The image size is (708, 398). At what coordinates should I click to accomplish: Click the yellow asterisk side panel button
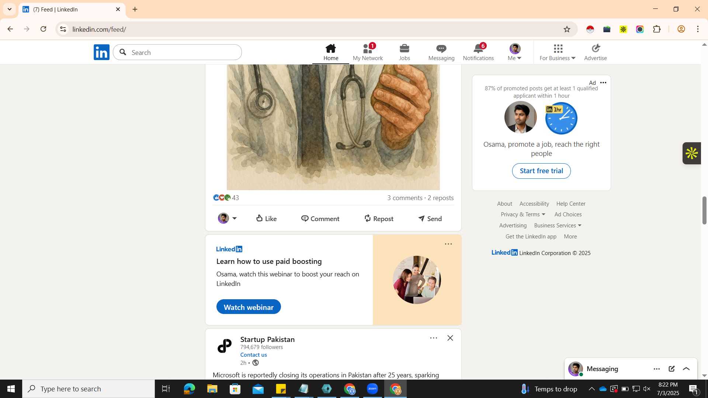click(x=692, y=153)
